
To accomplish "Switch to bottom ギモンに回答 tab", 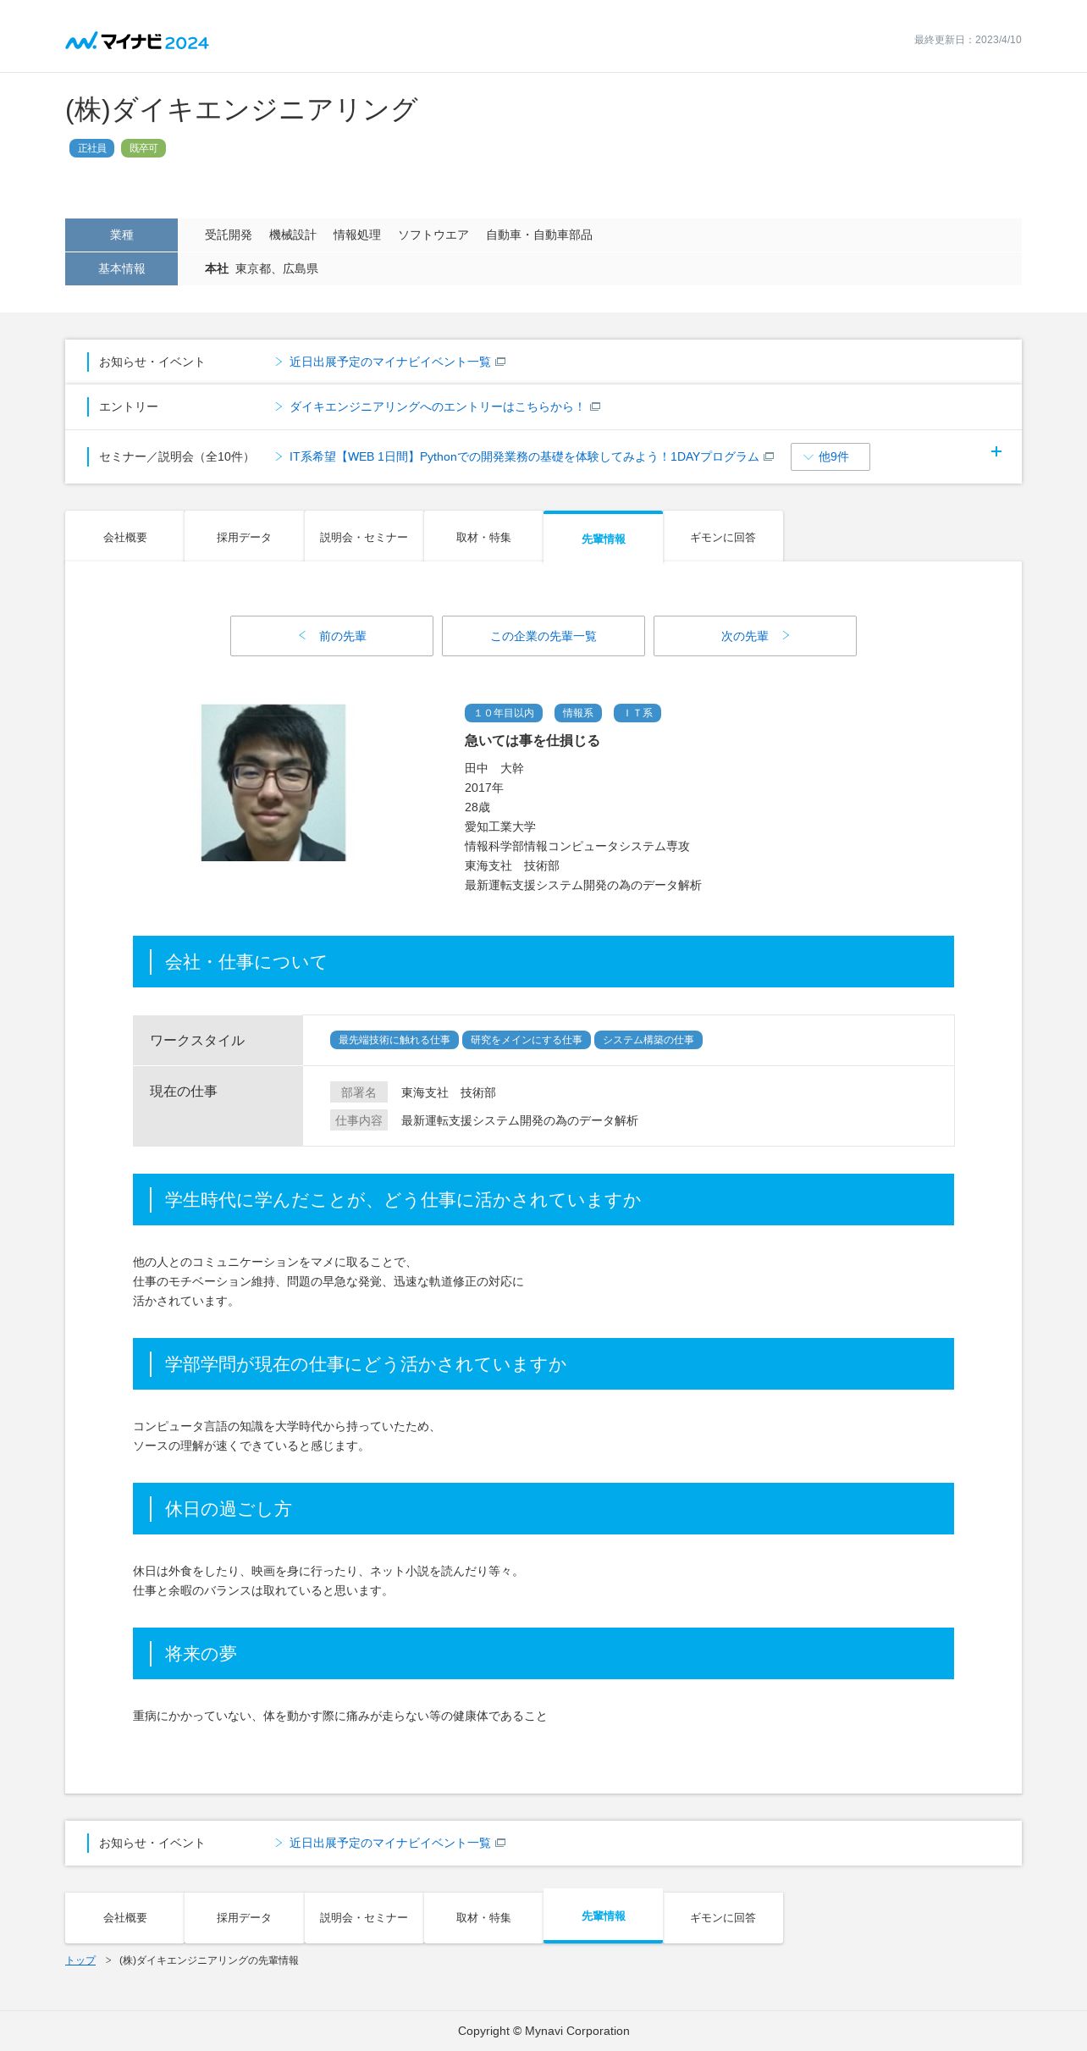I will pyautogui.click(x=723, y=1917).
